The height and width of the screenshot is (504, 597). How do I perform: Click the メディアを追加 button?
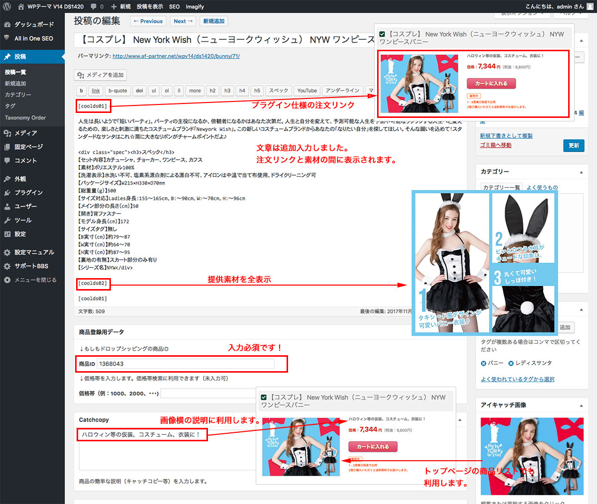100,75
